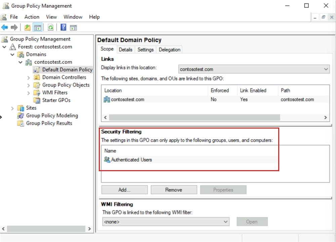Viewport: 336px width, 242px height.
Task: Switch to the Scope tab
Action: [x=107, y=49]
